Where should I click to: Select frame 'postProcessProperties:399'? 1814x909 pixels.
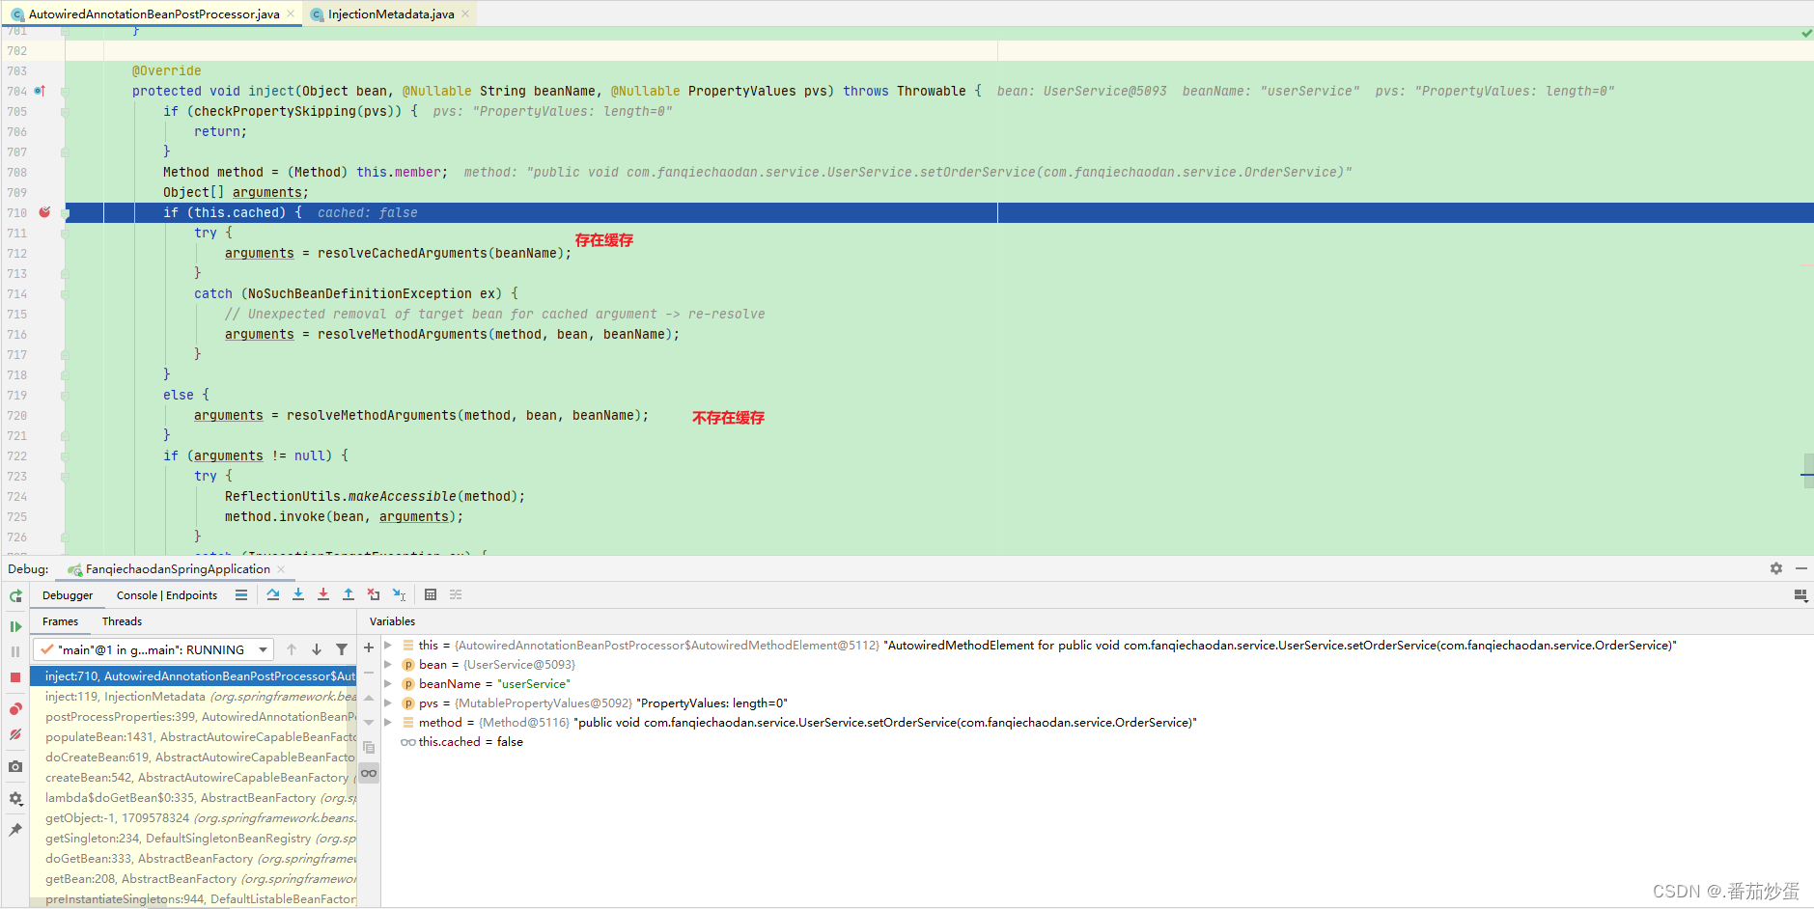coord(193,717)
